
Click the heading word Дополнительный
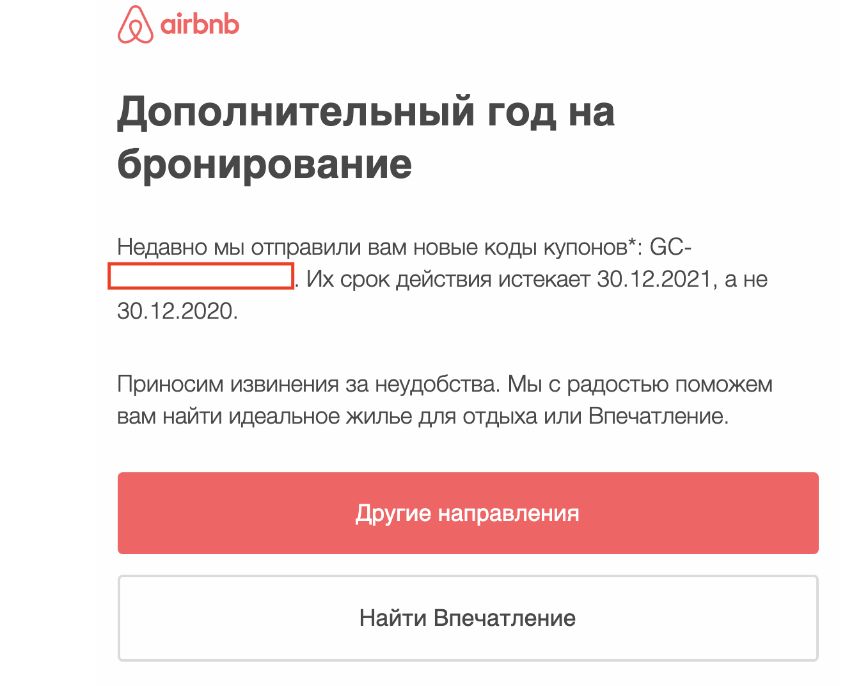(296, 112)
